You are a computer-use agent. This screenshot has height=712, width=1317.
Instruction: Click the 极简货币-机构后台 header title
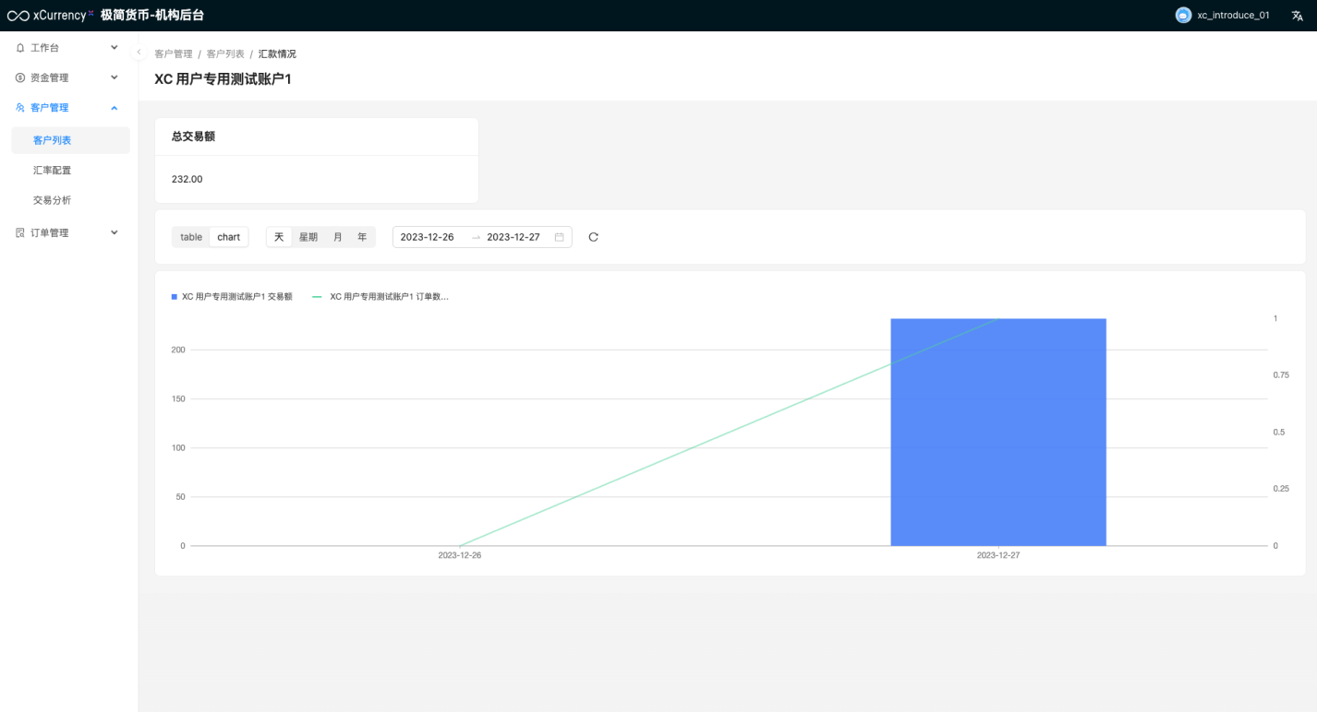point(152,16)
